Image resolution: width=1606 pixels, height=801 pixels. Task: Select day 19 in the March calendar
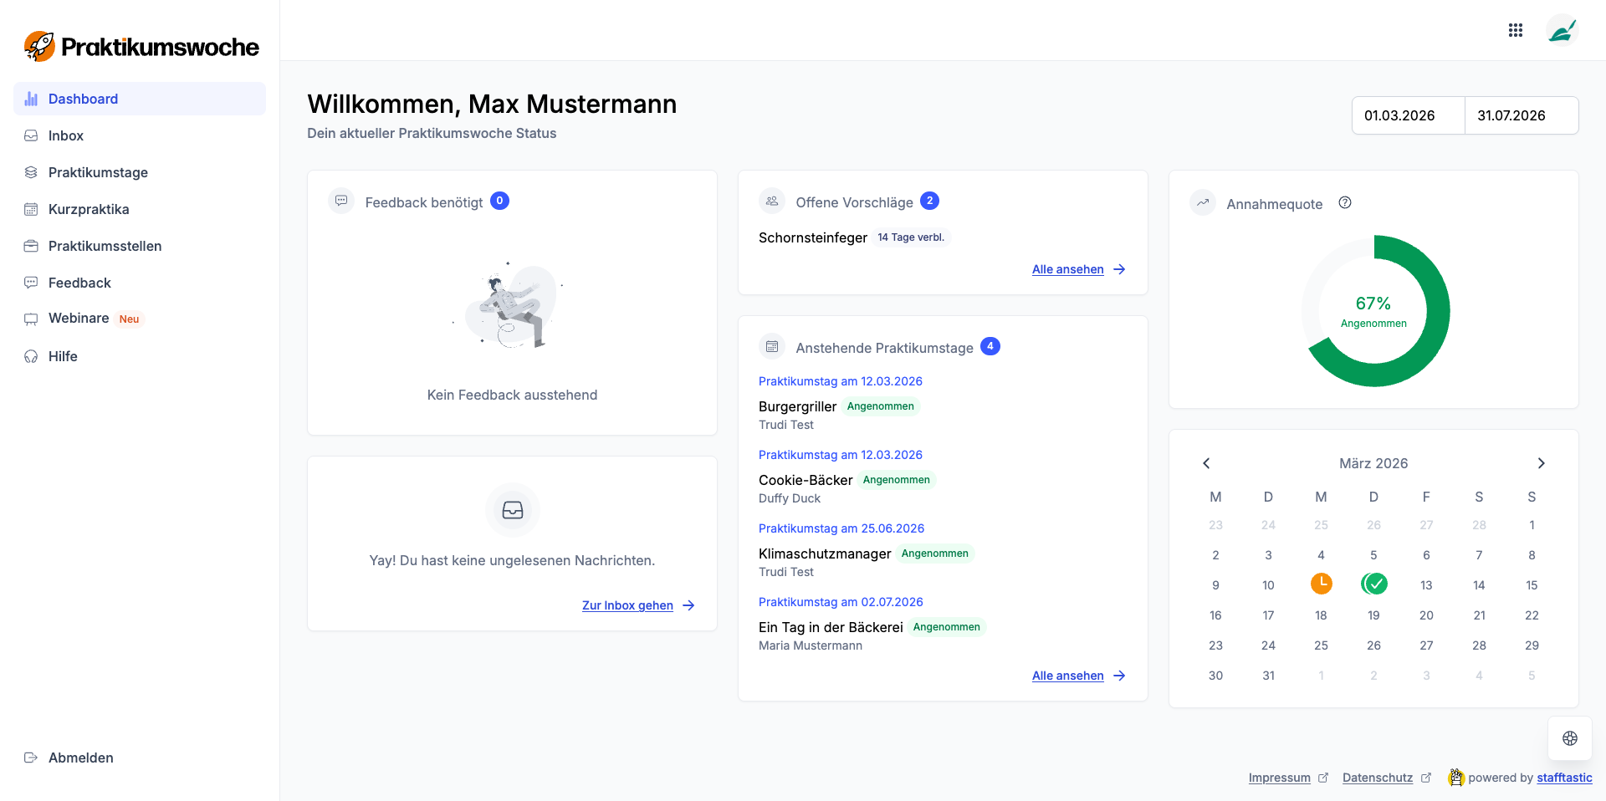point(1373,615)
